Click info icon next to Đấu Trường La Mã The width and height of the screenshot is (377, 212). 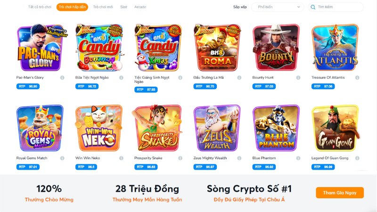pos(239,78)
